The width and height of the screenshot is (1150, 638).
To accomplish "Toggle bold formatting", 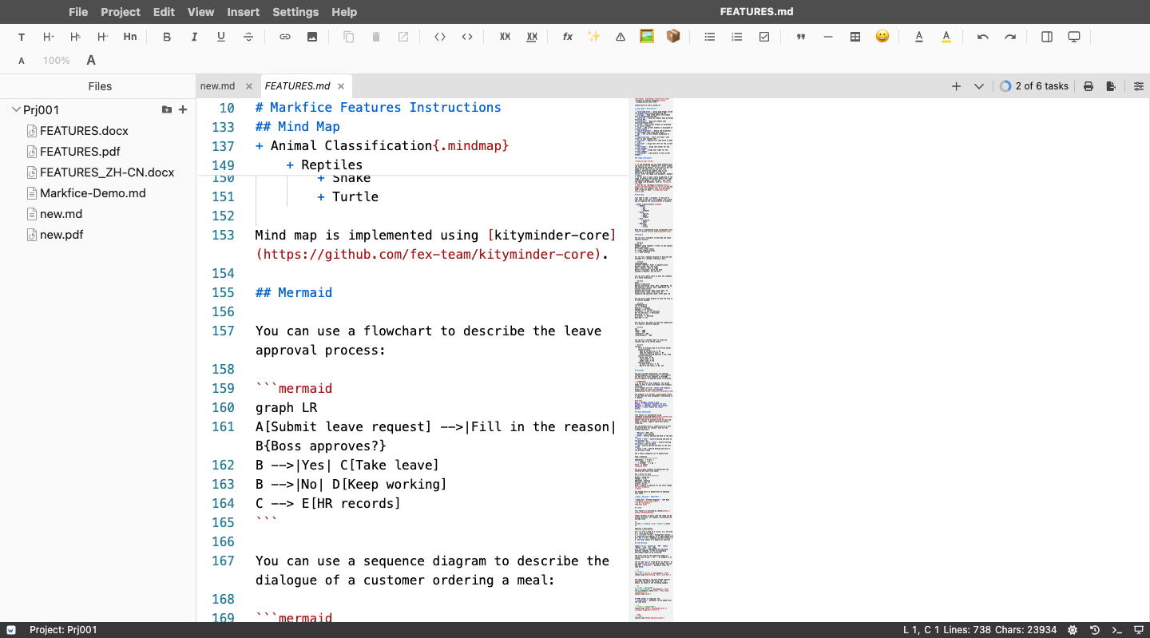I will (x=167, y=37).
